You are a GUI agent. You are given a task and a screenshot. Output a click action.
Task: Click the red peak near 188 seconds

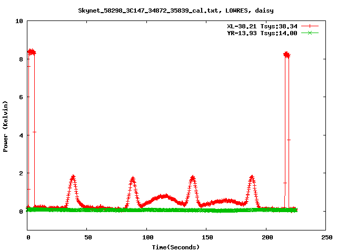[252, 178]
